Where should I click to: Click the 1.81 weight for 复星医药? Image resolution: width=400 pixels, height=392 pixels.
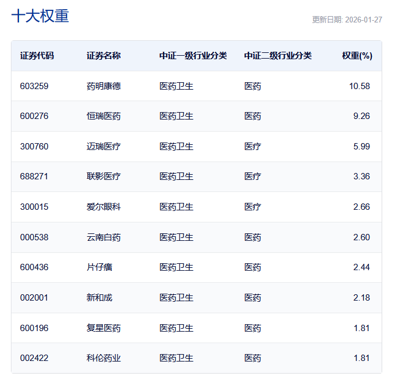coord(362,328)
